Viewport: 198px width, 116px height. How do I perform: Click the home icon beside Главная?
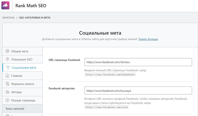click(x=7, y=76)
